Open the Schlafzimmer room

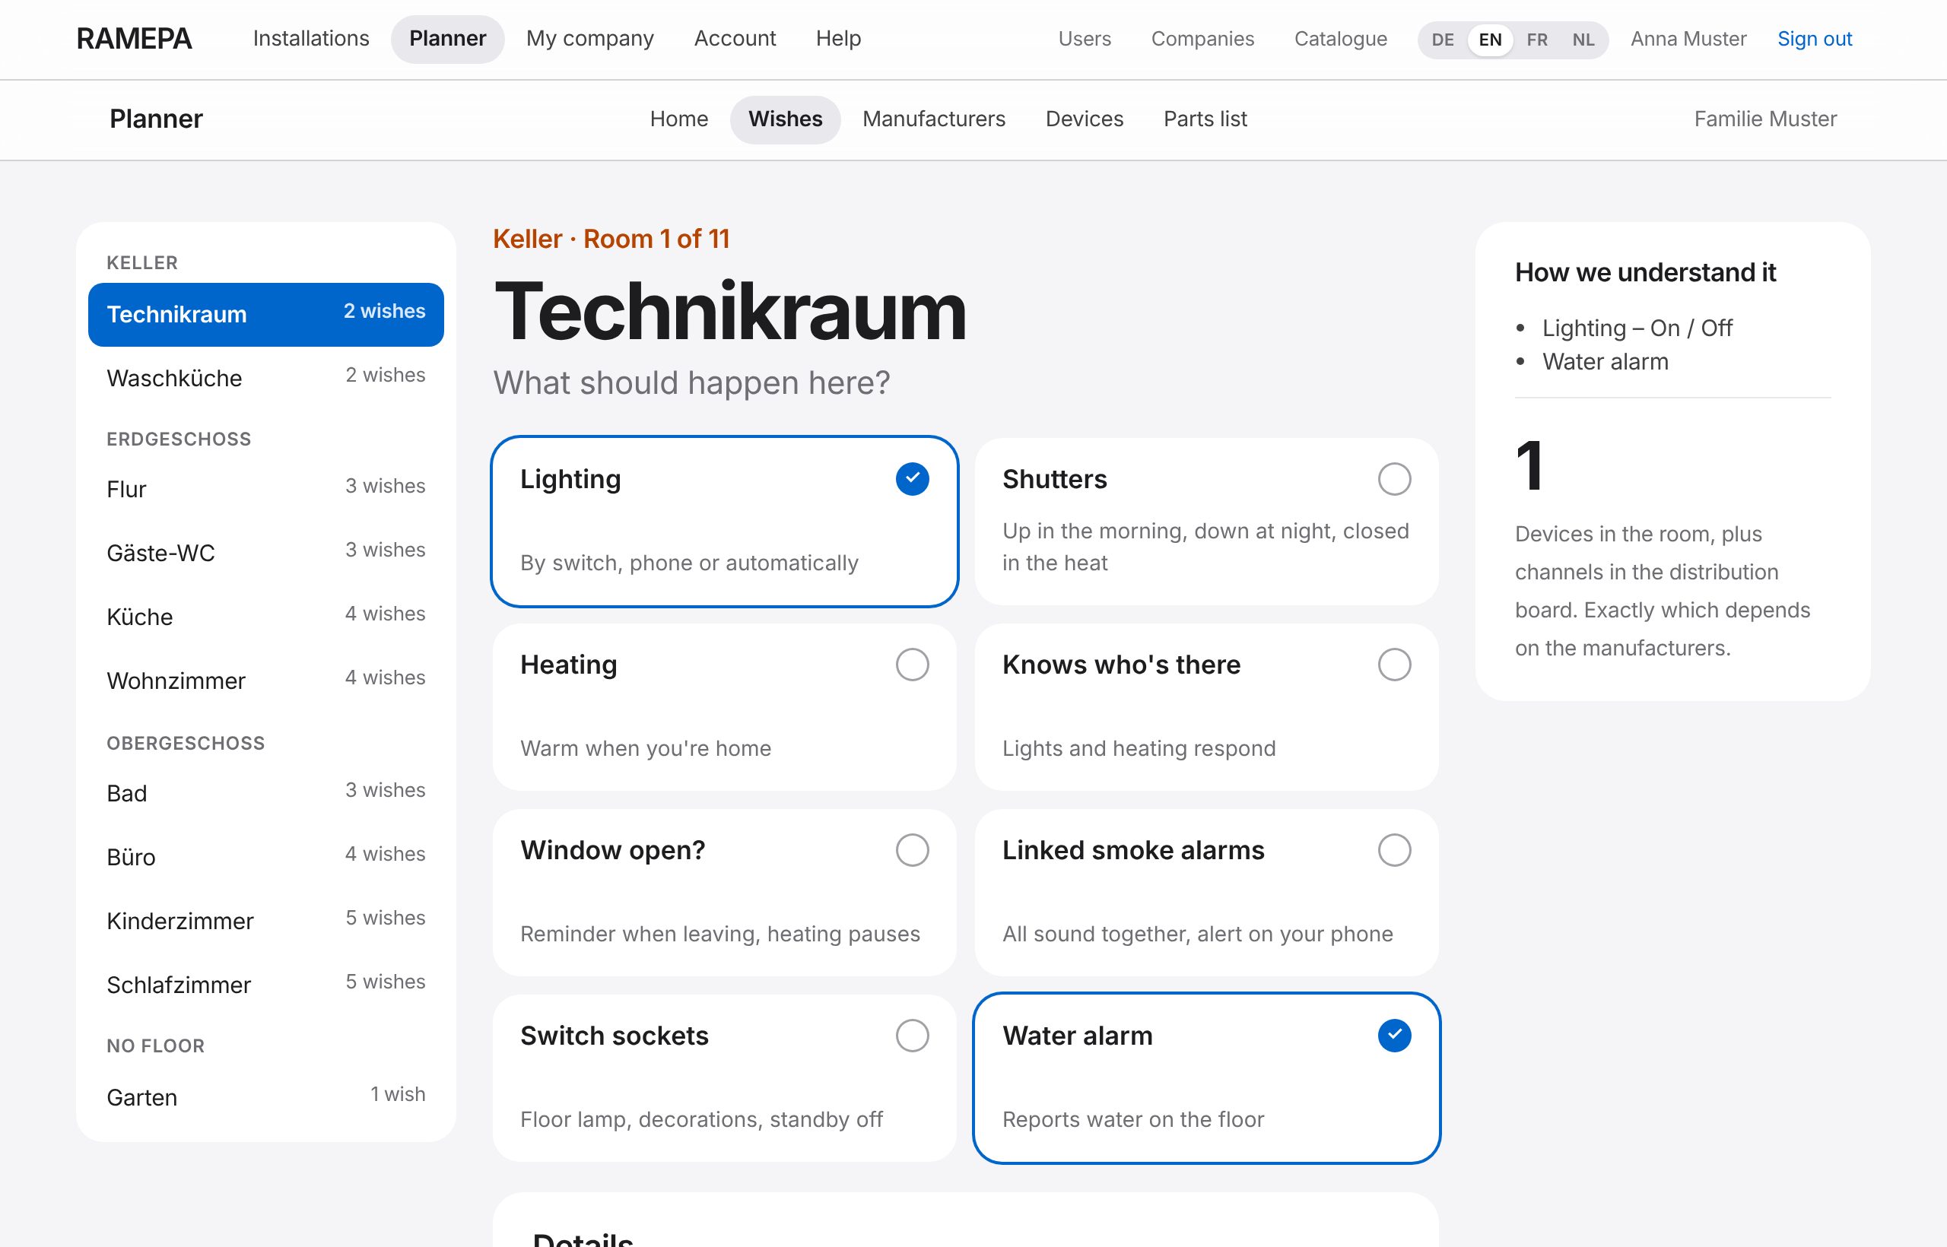coord(265,984)
